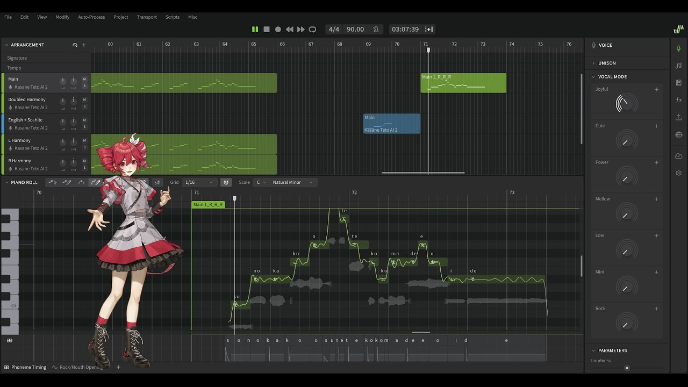Click the 4/4 time signature display
The height and width of the screenshot is (387, 688).
(x=334, y=30)
